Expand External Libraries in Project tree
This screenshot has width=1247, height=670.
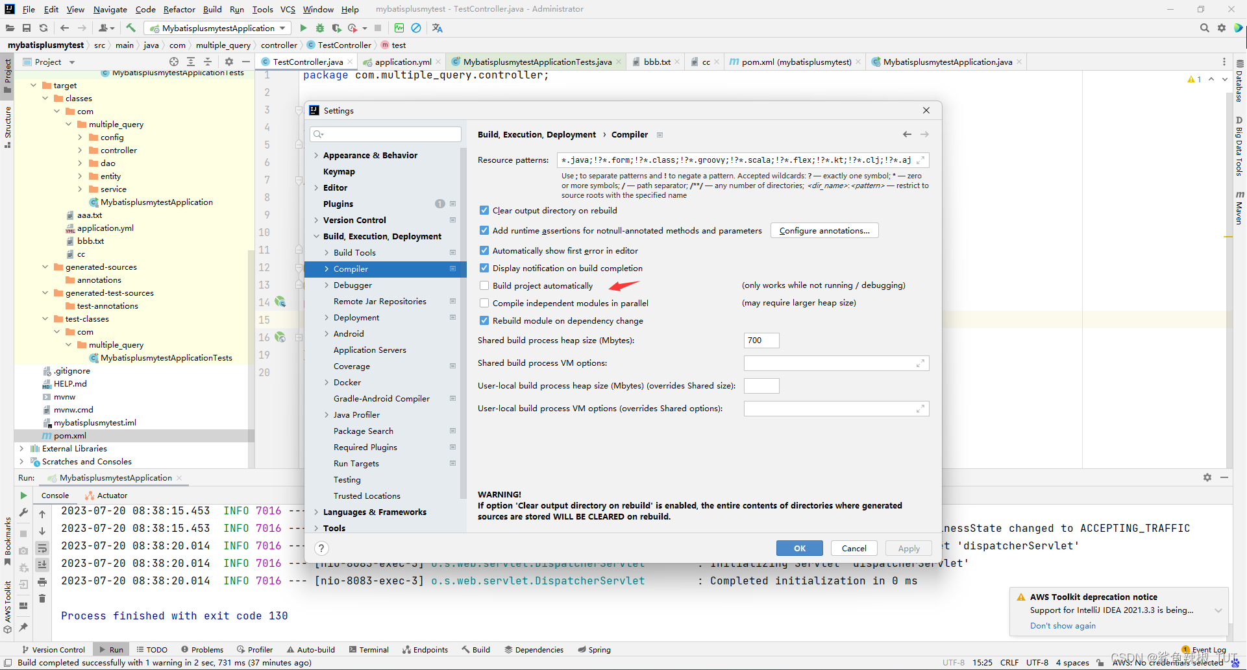click(21, 448)
